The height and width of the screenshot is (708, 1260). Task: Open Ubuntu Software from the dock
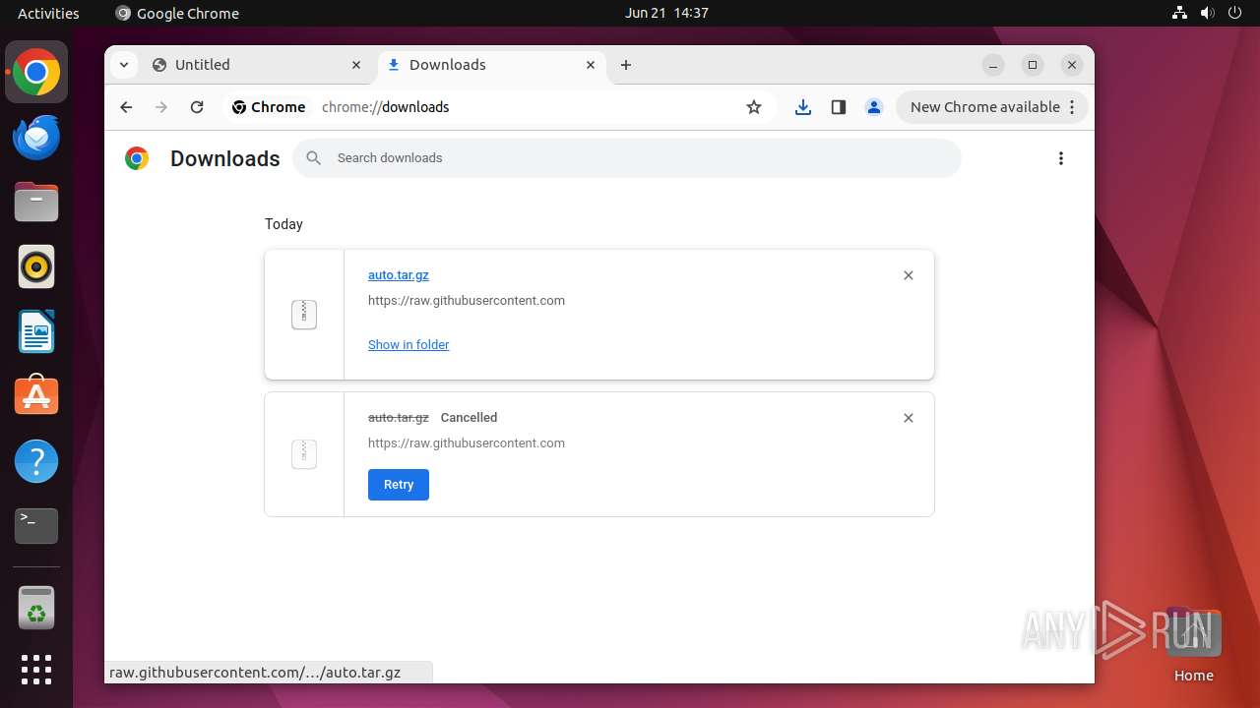pyautogui.click(x=36, y=396)
